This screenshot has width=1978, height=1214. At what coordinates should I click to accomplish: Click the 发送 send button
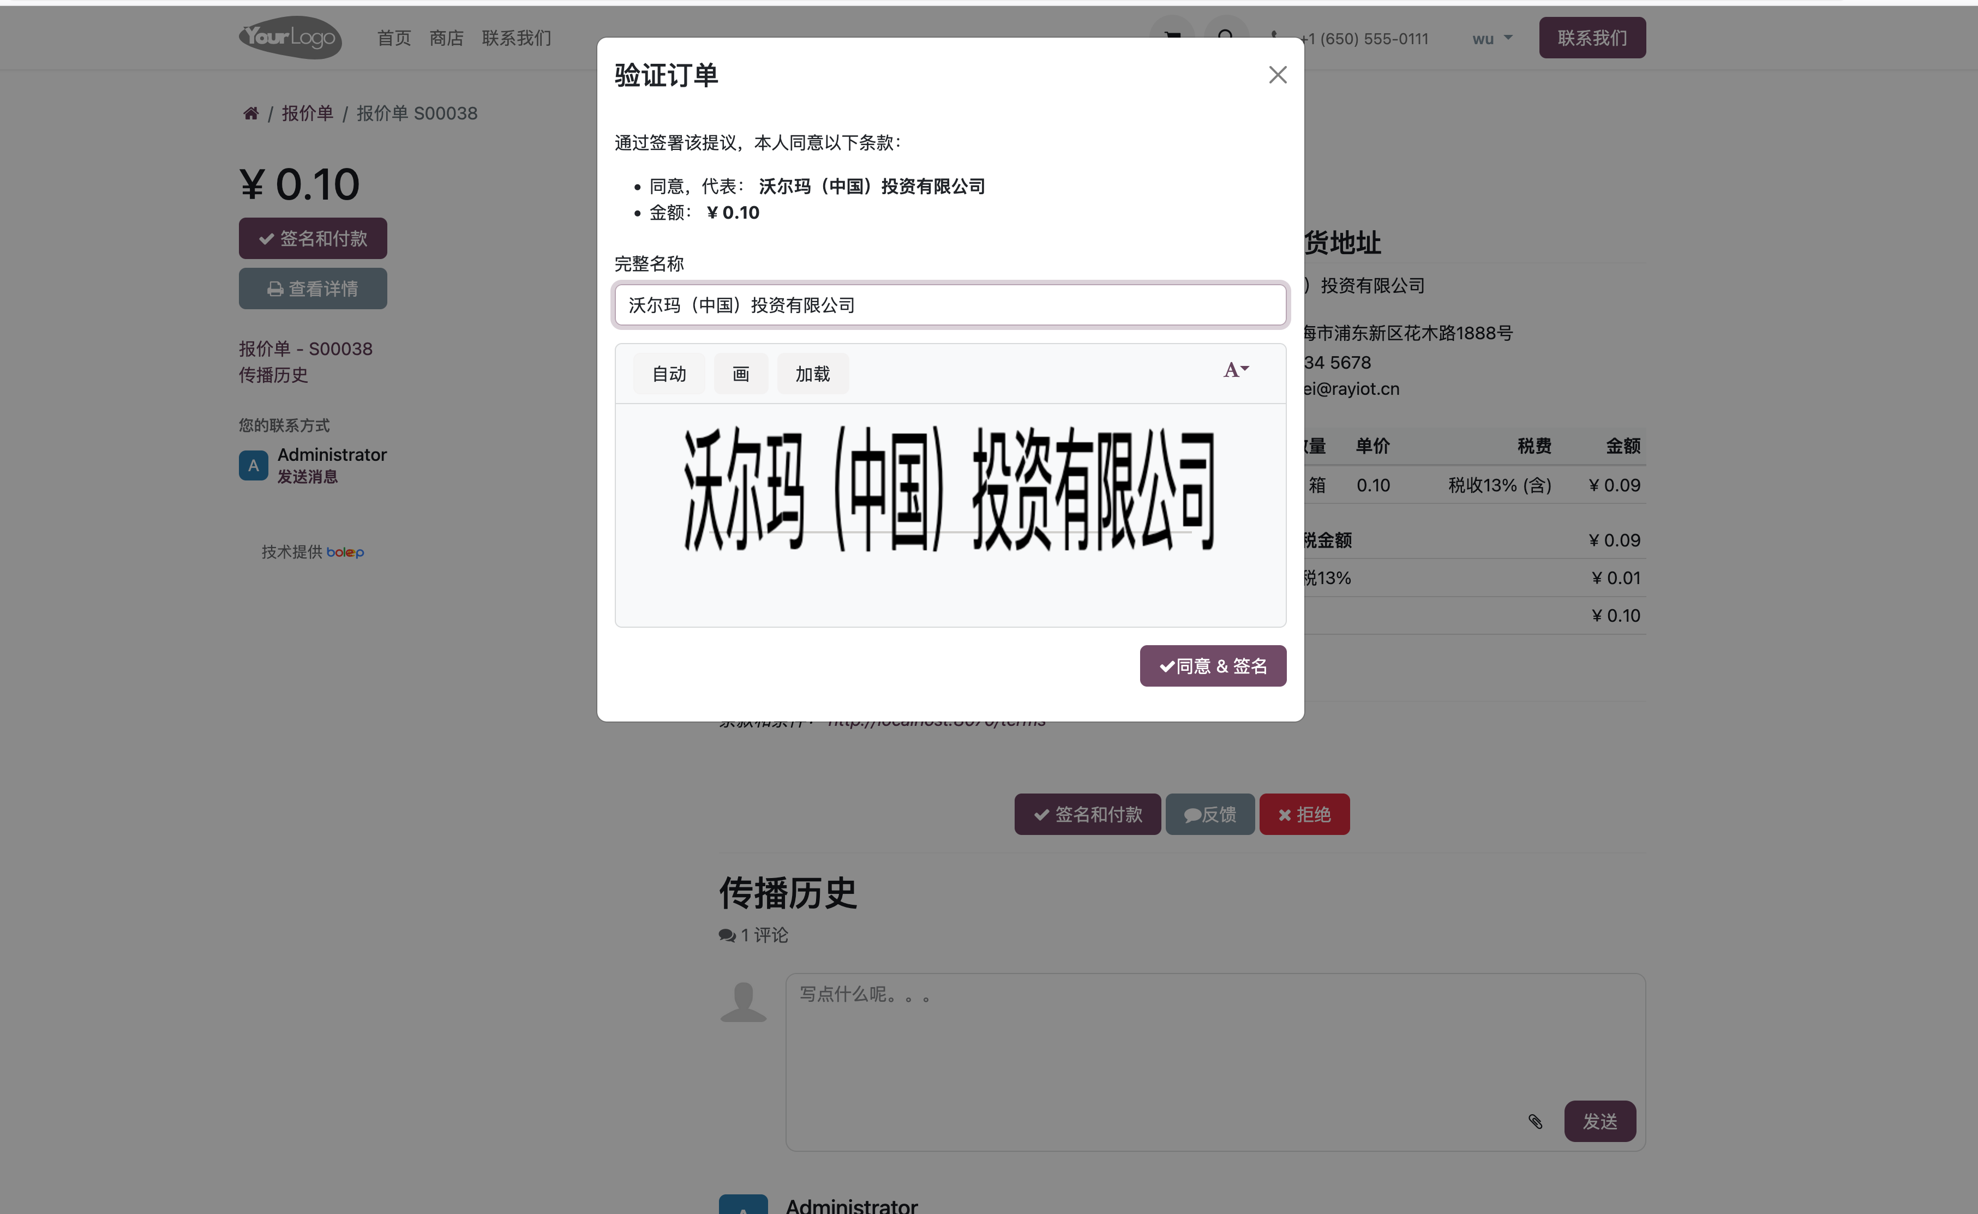(x=1600, y=1121)
